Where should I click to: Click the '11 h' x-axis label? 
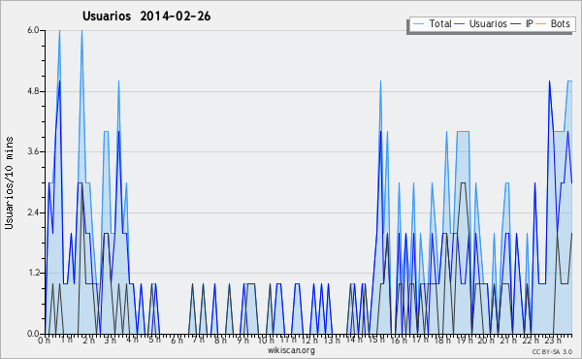288,340
